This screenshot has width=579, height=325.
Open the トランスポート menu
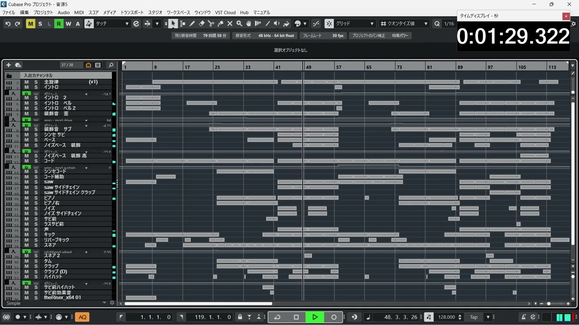(x=132, y=13)
